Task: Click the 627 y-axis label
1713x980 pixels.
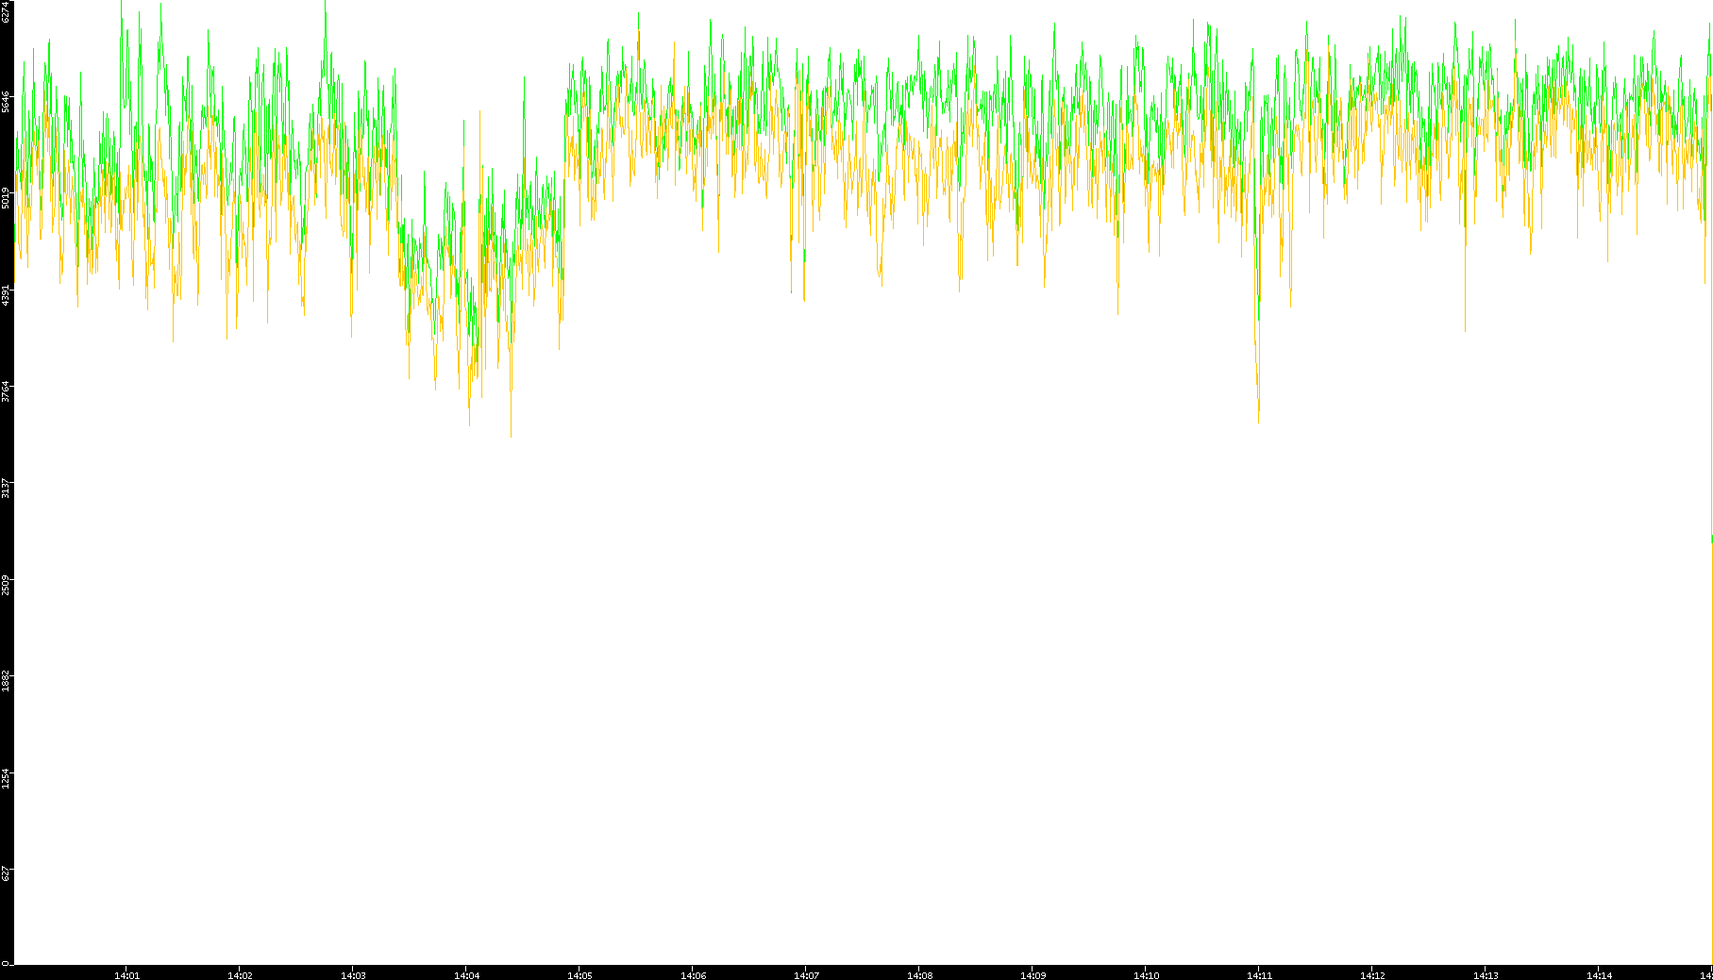Action: [x=7, y=873]
